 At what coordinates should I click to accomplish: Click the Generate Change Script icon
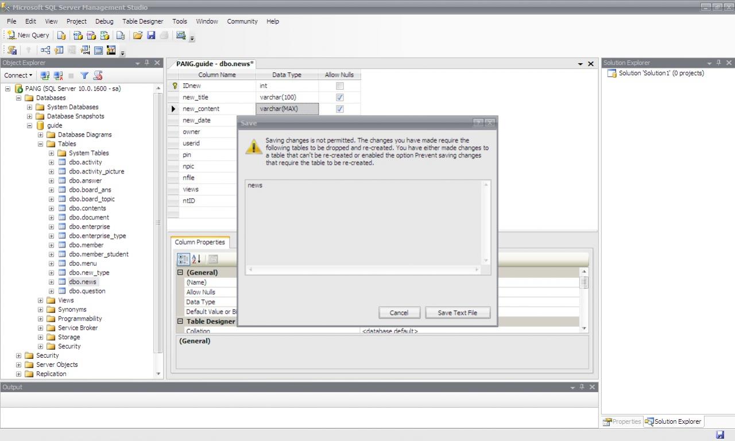[11, 51]
